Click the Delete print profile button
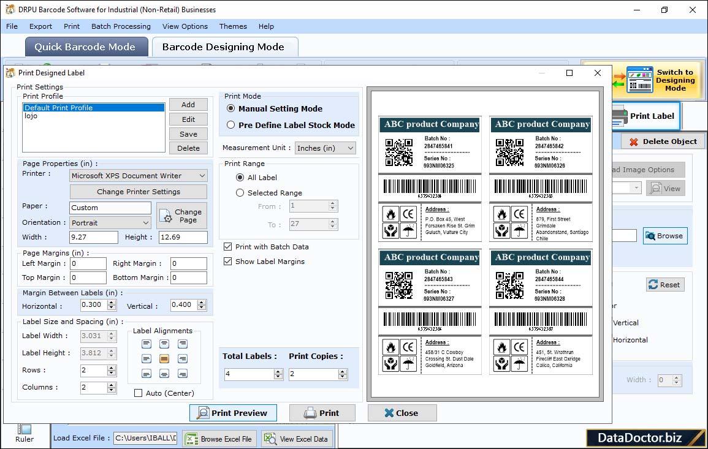Viewport: 708px width, 449px height. [188, 148]
